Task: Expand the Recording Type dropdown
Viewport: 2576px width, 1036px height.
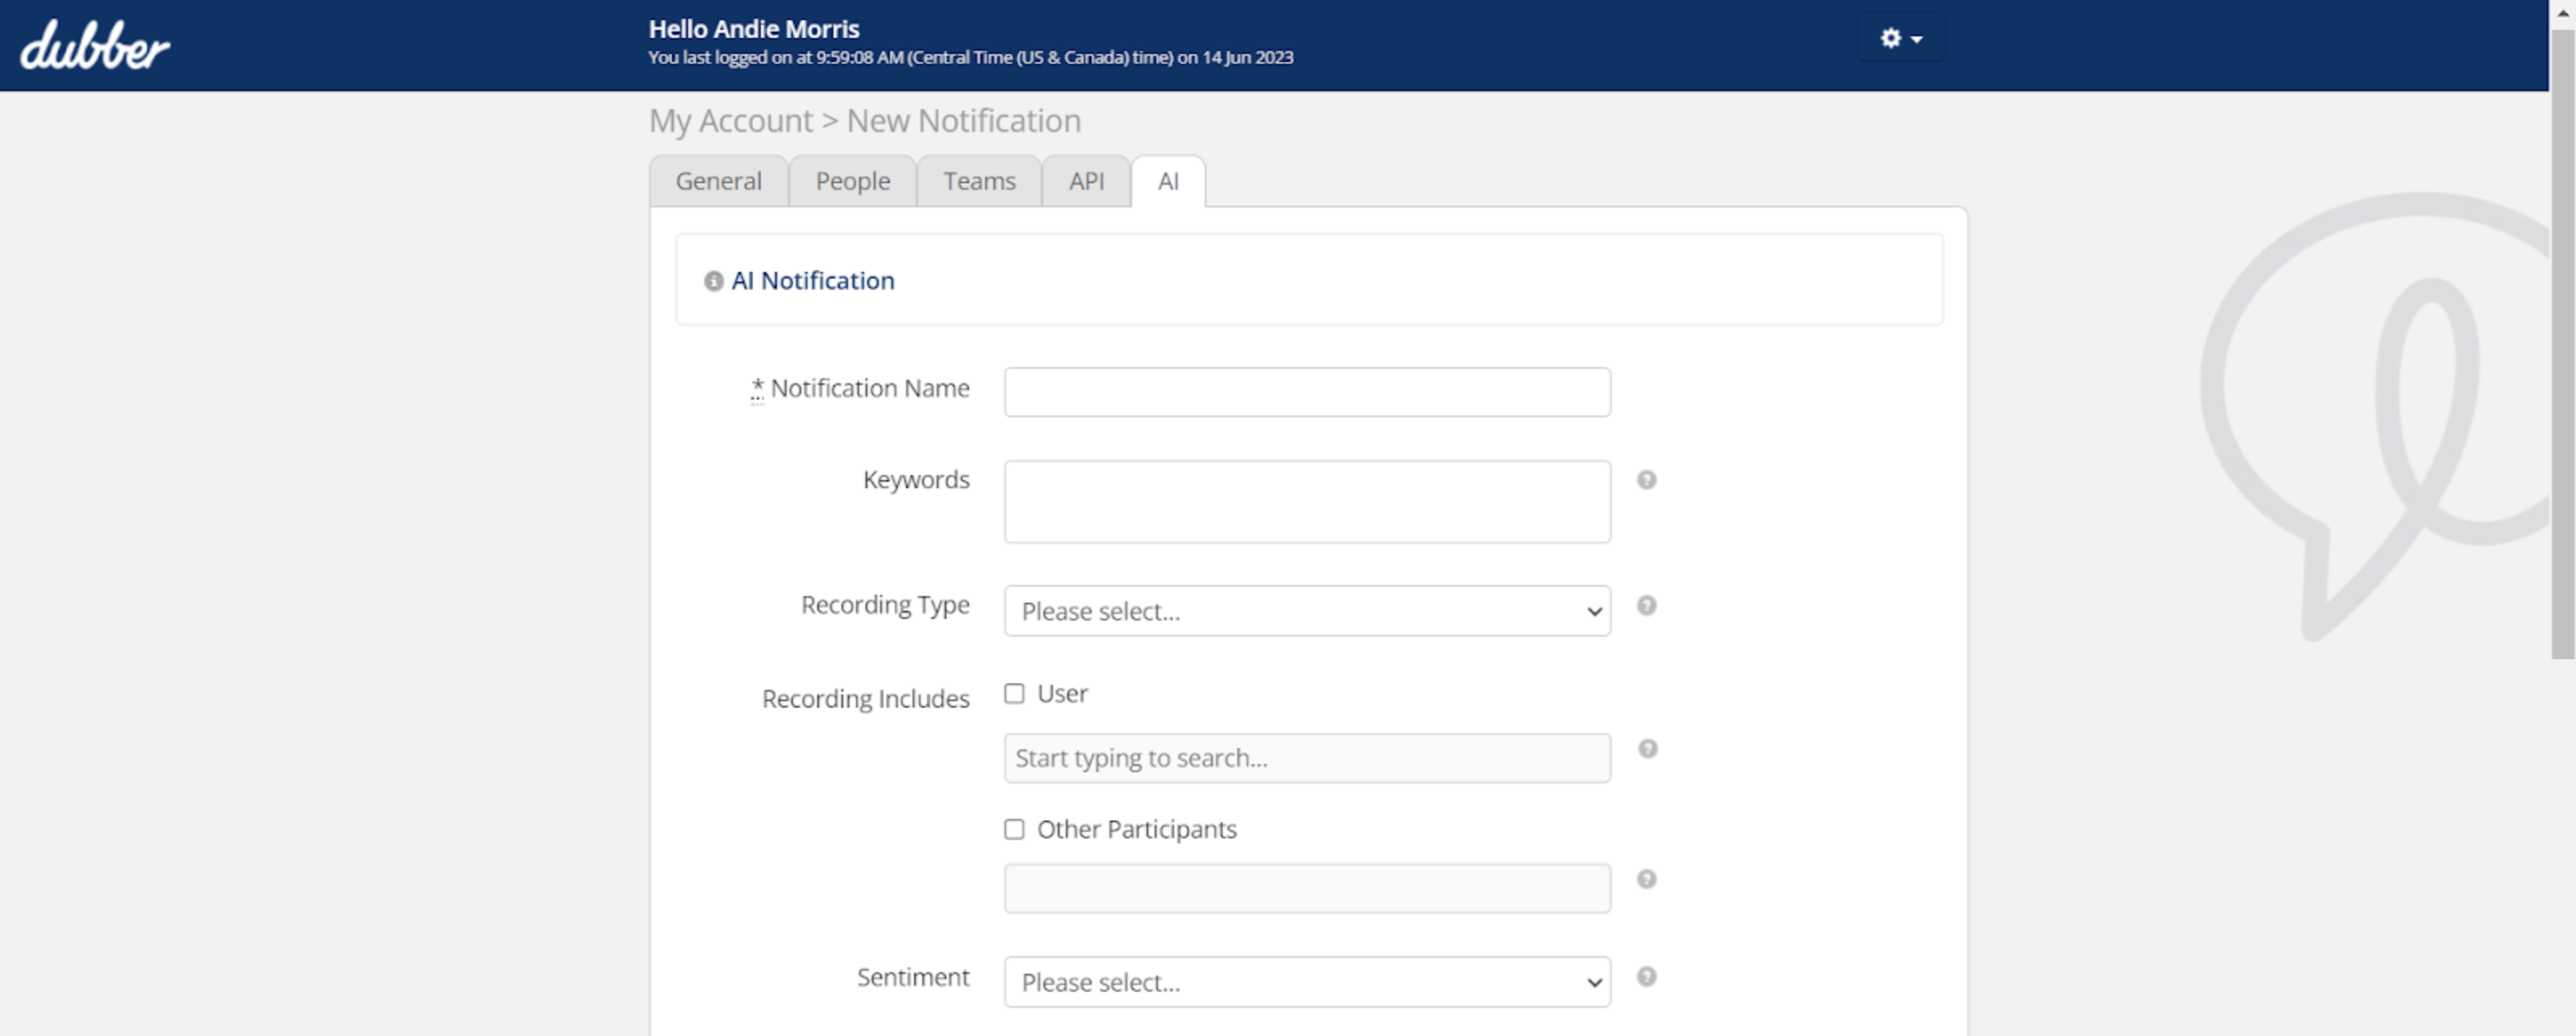Action: [x=1306, y=612]
